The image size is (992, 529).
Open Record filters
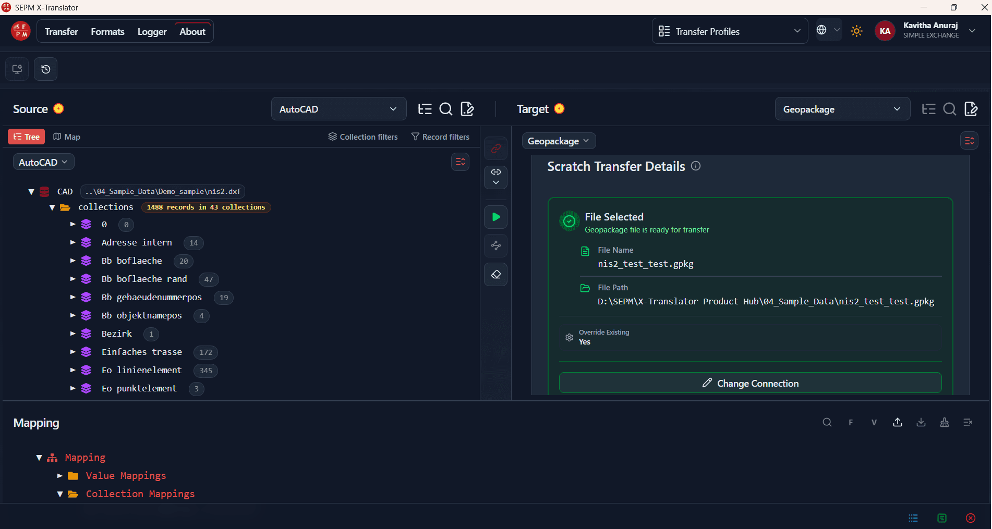[x=441, y=137]
